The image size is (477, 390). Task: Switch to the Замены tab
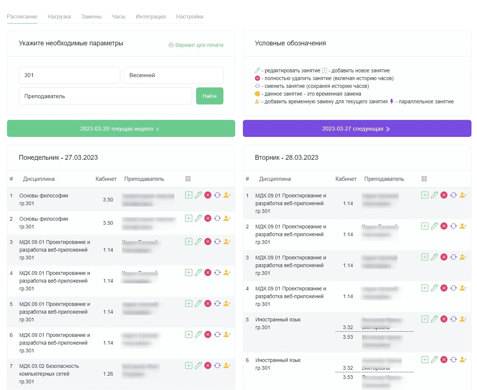91,17
